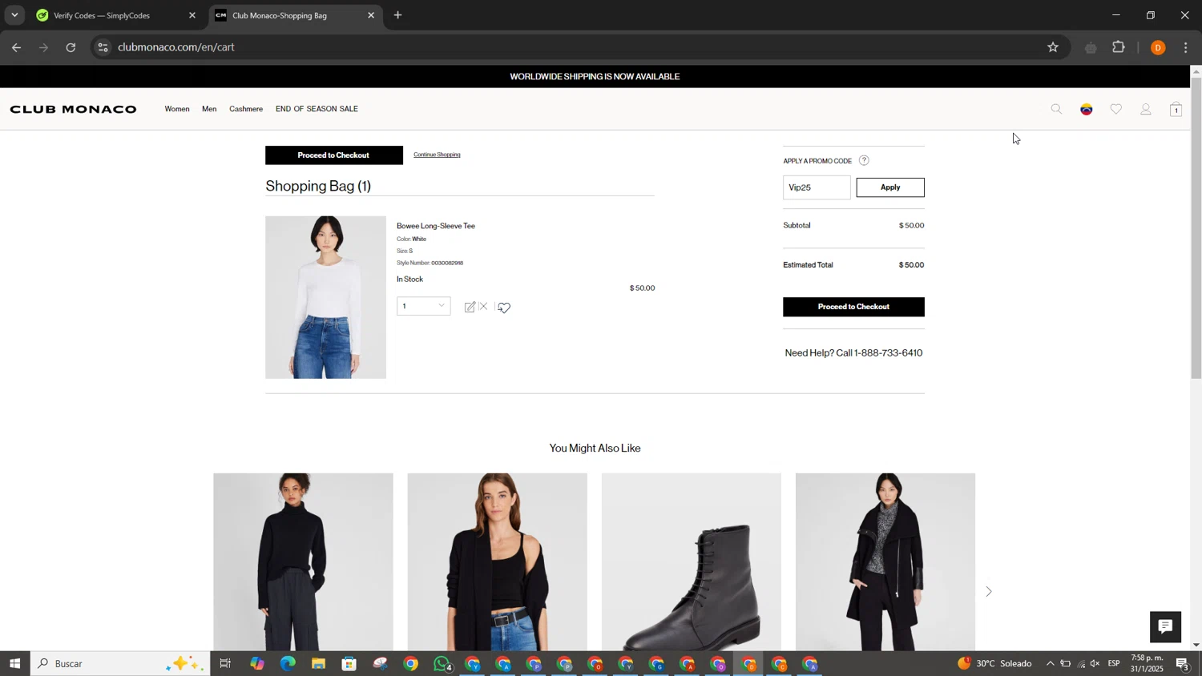This screenshot has width=1202, height=676.
Task: Move the Bowee tee to wishlist
Action: (504, 308)
